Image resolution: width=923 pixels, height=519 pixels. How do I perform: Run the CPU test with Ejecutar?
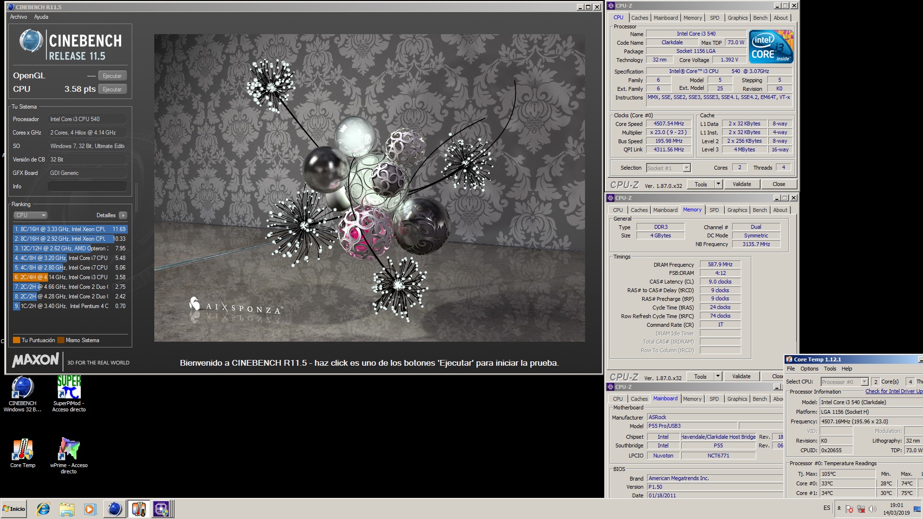click(112, 89)
